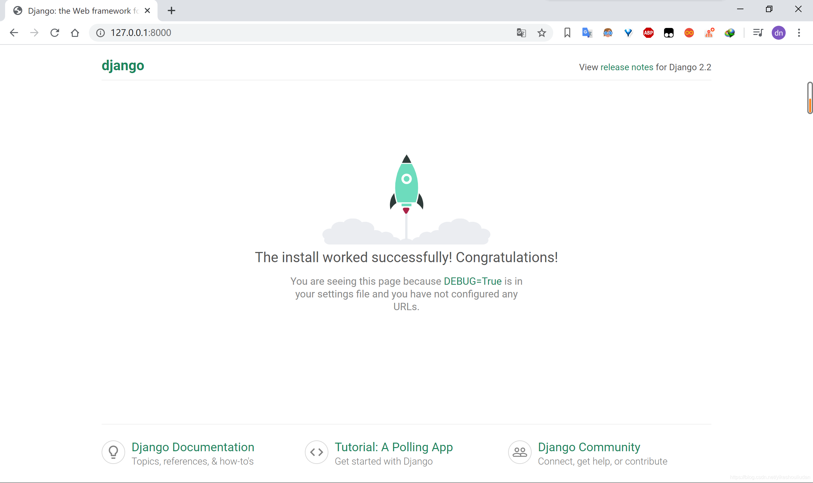The image size is (813, 483).
Task: Open the Chrome three-dot menu
Action: pos(799,33)
